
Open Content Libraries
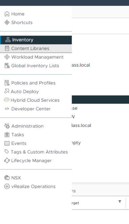36,48
